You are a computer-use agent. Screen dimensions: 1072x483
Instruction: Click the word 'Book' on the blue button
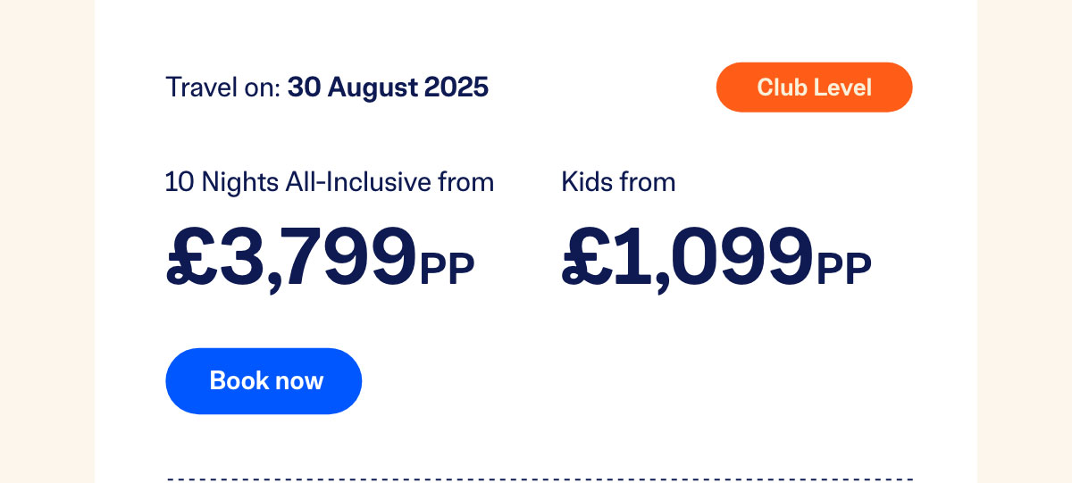coord(239,381)
